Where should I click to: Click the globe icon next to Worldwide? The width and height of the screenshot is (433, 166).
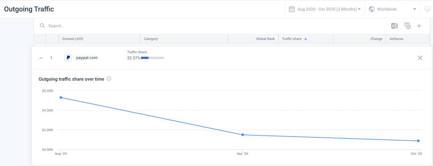(x=372, y=9)
